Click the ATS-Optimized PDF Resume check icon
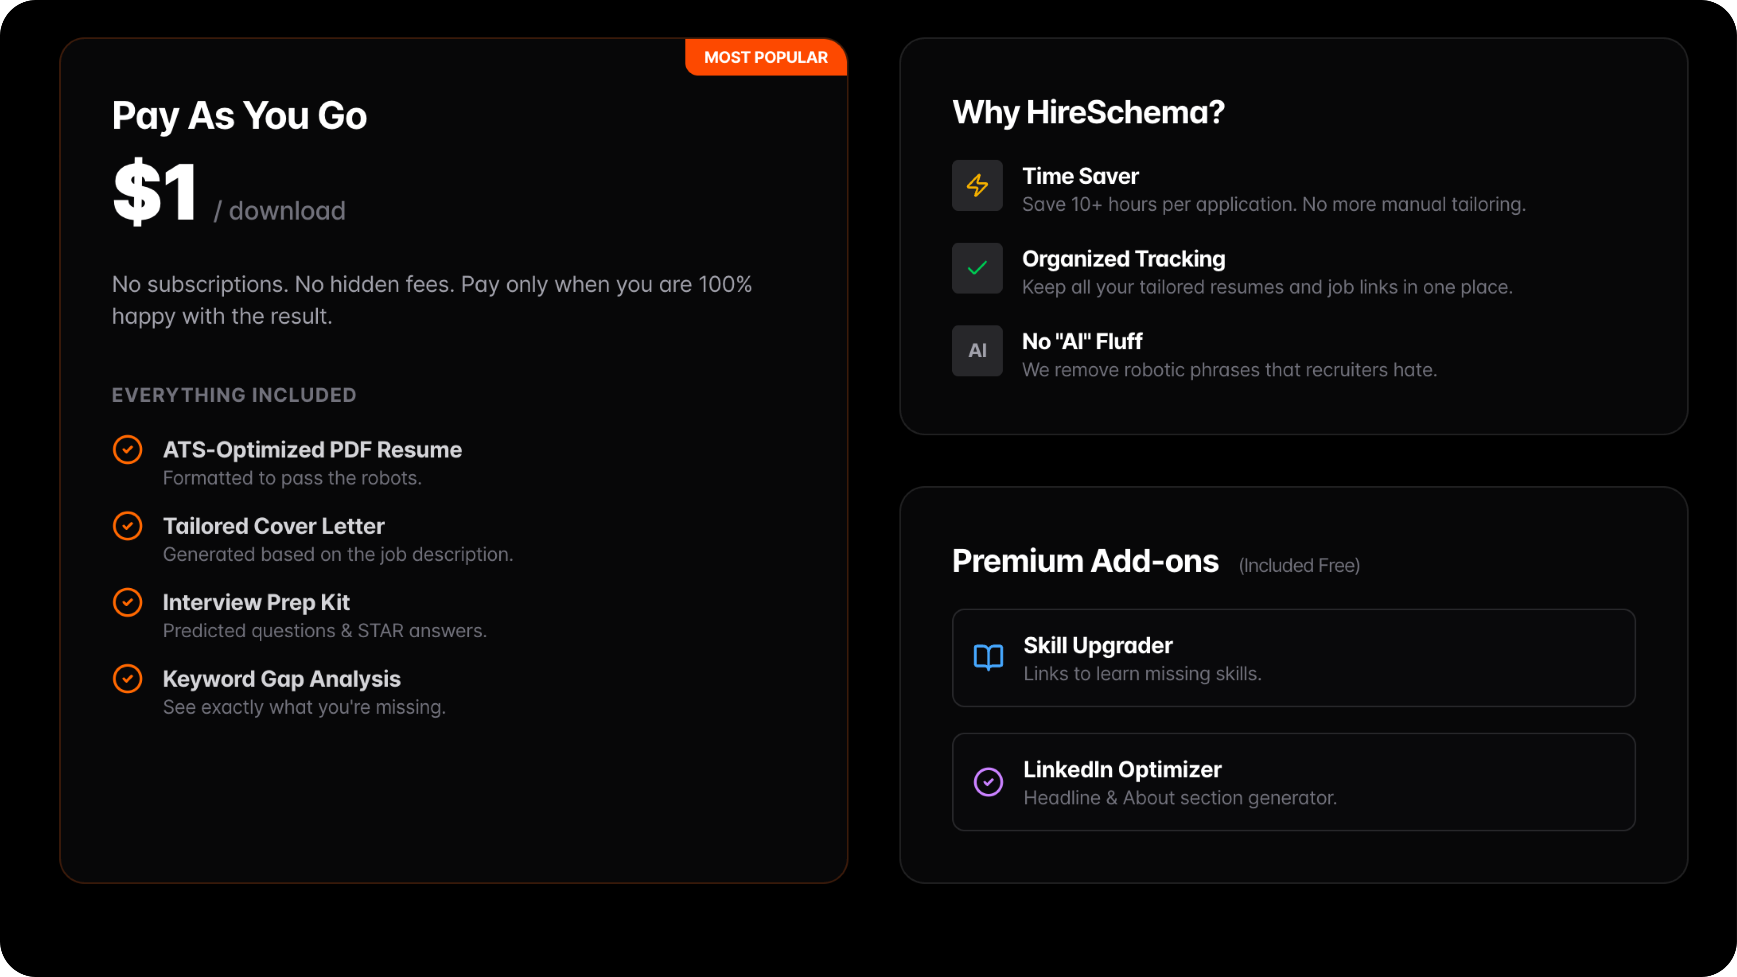The image size is (1737, 977). [x=128, y=450]
